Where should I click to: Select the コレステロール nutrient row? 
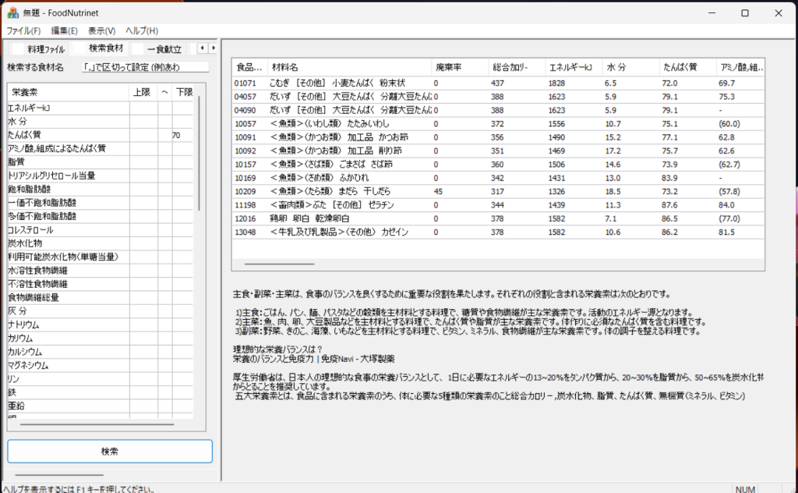click(66, 230)
